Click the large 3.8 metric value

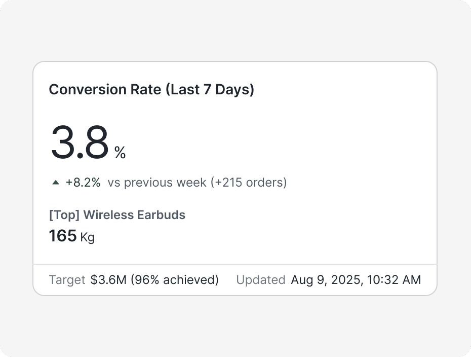[80, 143]
